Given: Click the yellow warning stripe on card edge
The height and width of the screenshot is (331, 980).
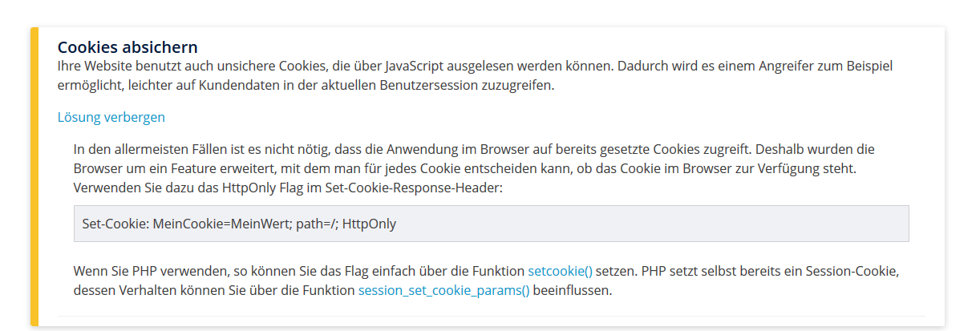Looking at the screenshot, I should click(34, 176).
